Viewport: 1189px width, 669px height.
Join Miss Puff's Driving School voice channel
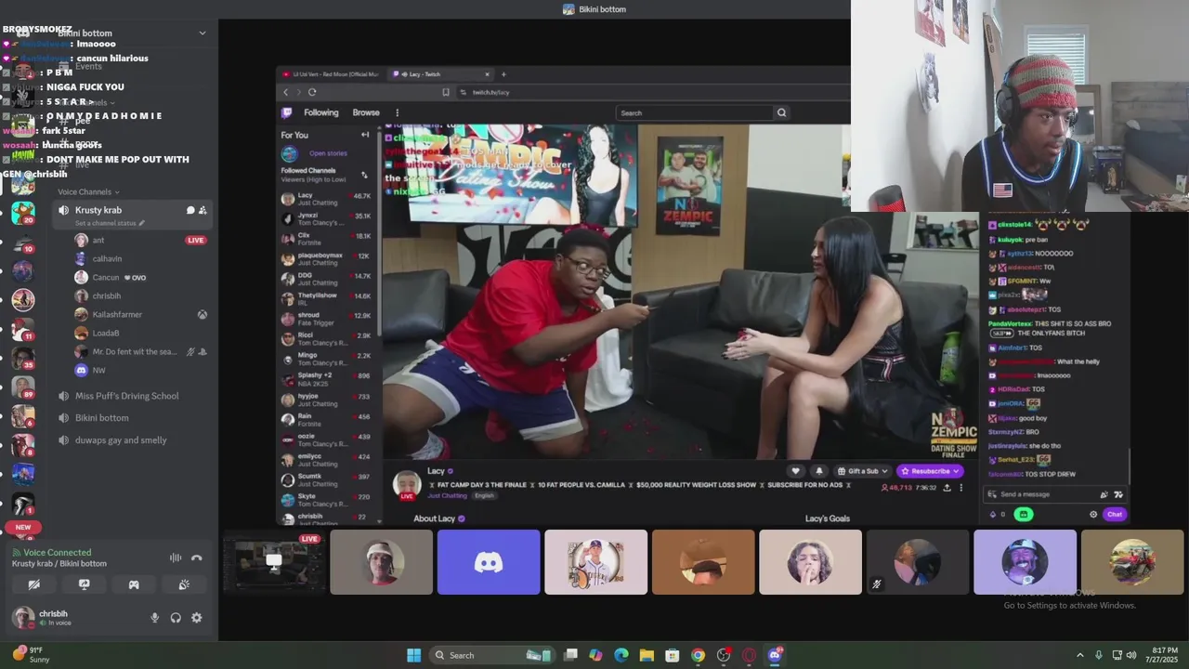click(126, 396)
